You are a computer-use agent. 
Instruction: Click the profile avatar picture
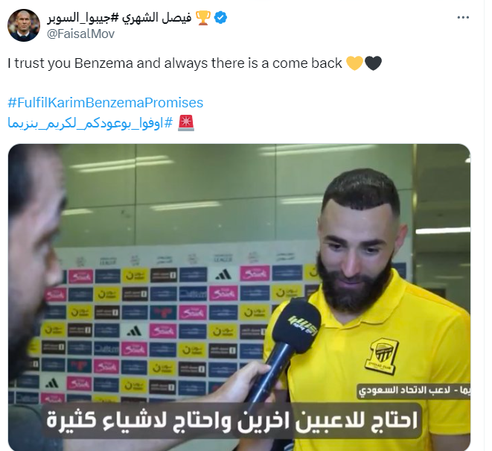click(24, 25)
